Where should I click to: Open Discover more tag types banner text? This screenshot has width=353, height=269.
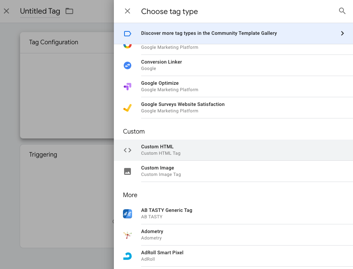[209, 33]
